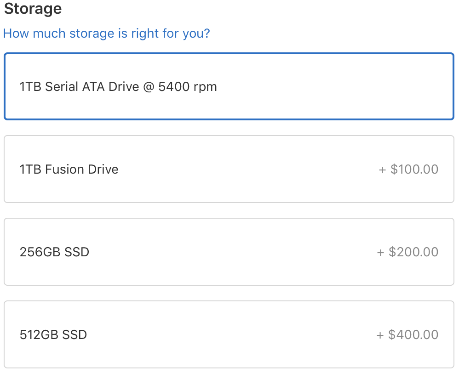Pick the 512GB SSD storage option

click(x=229, y=334)
